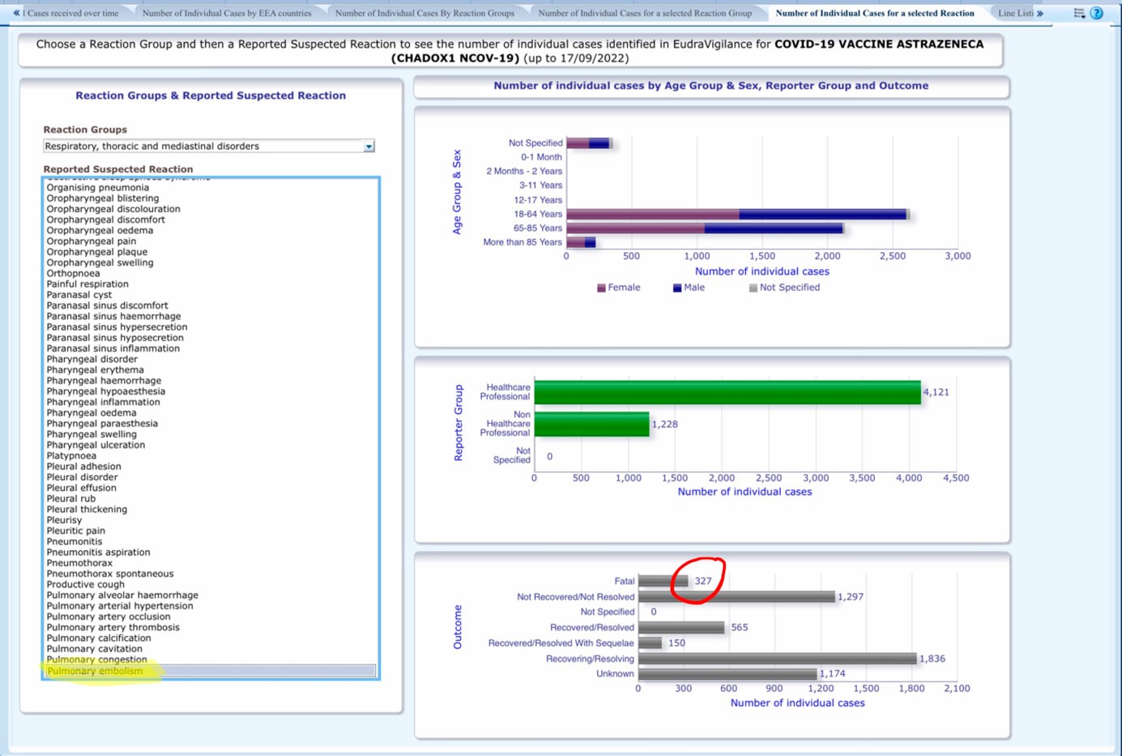1122x756 pixels.
Task: Select Pulmonary embolism in reaction list
Action: [95, 671]
